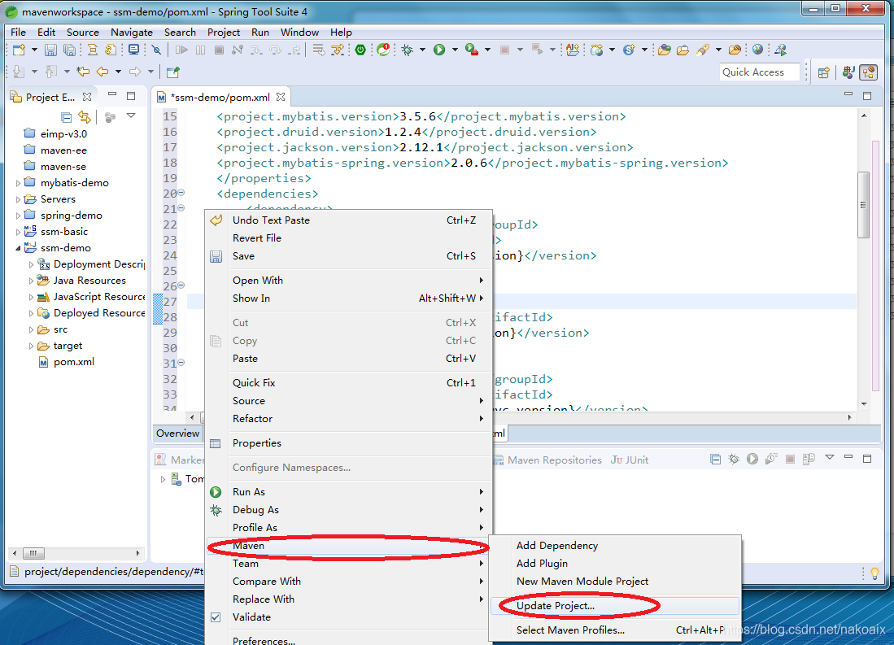Click the Spring Boot Dashboard power icon
The height and width of the screenshot is (645, 894).
point(360,50)
